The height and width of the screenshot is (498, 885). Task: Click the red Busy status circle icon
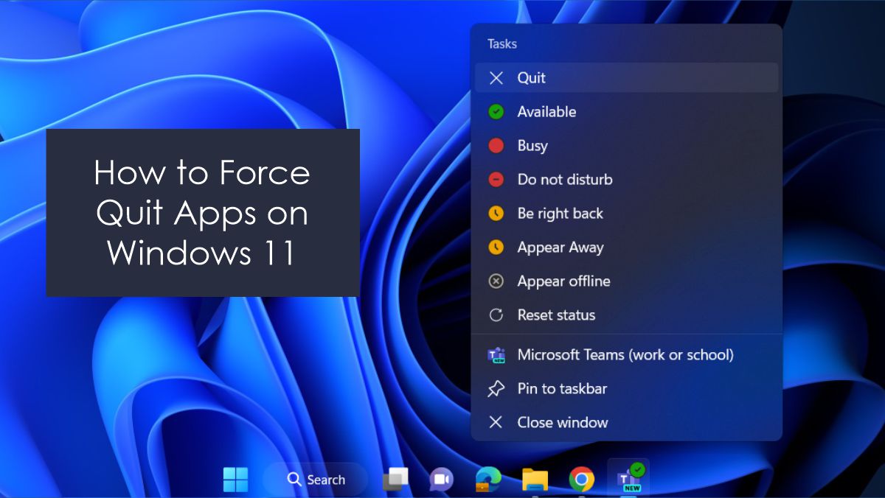[496, 145]
